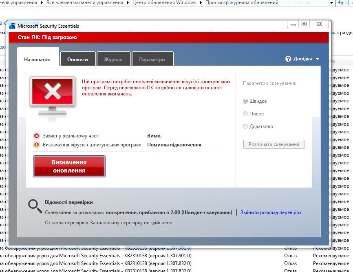Click the scheduled scan time воскресенье text
Screen dimensions: 353x272
169,212
